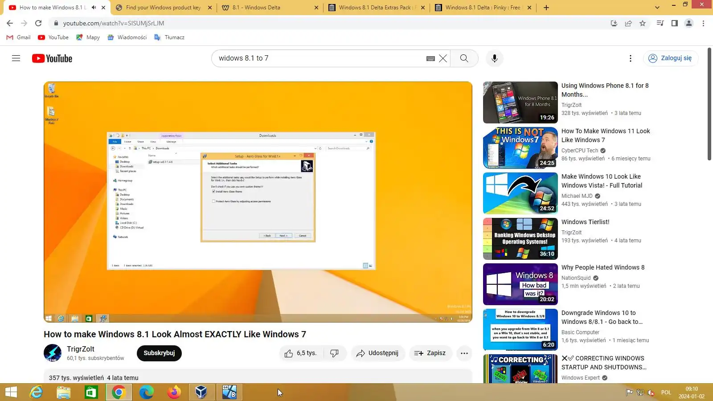
Task: Open the on-screen keyboard in search box
Action: point(430,58)
